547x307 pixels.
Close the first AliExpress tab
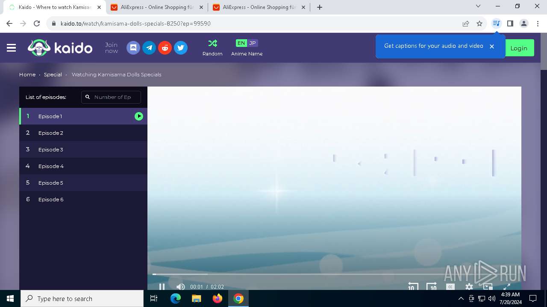pyautogui.click(x=201, y=7)
